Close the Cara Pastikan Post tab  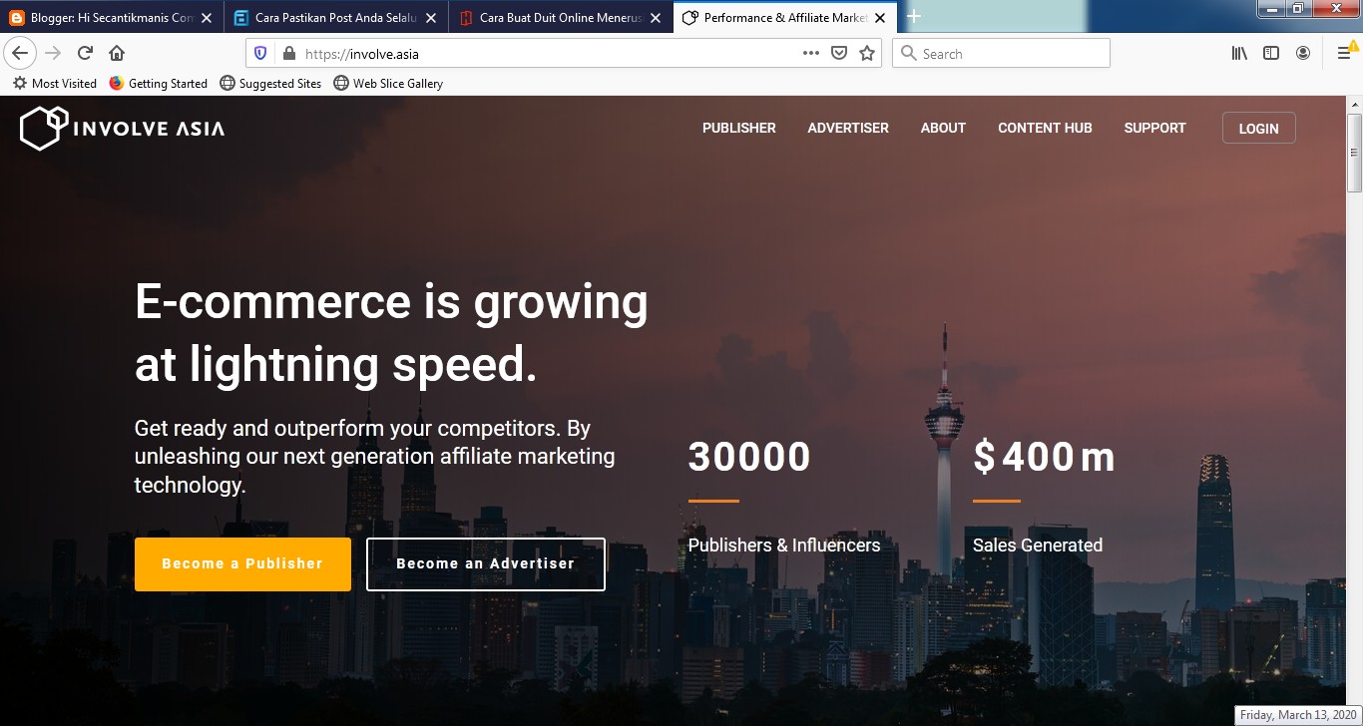point(431,18)
